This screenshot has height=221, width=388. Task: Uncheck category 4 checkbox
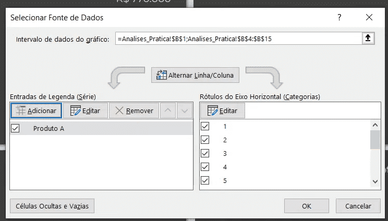205,167
